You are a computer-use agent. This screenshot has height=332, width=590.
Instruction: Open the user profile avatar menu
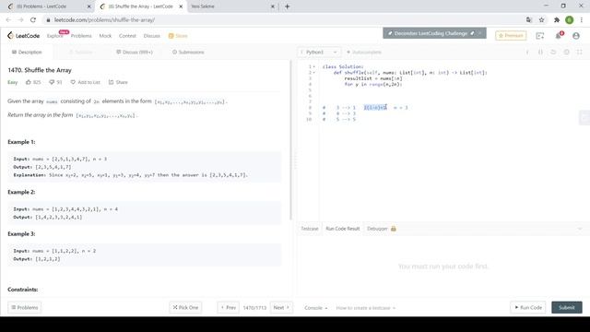tap(575, 36)
